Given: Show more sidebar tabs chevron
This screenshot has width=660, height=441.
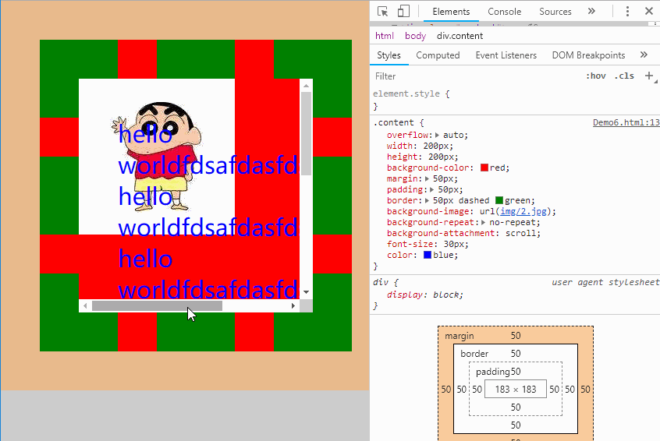Looking at the screenshot, I should (x=644, y=55).
